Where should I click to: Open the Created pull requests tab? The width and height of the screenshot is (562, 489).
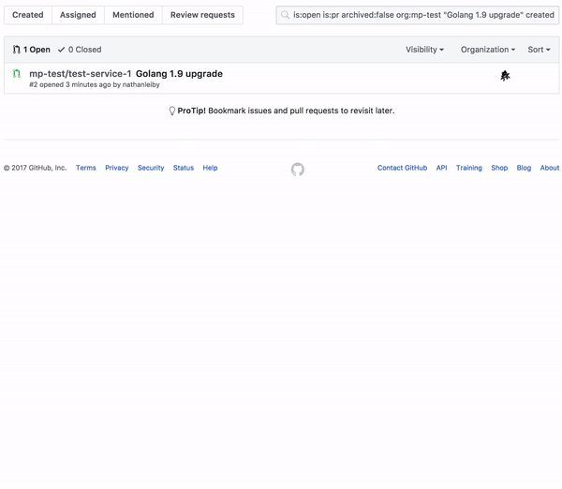(x=28, y=15)
